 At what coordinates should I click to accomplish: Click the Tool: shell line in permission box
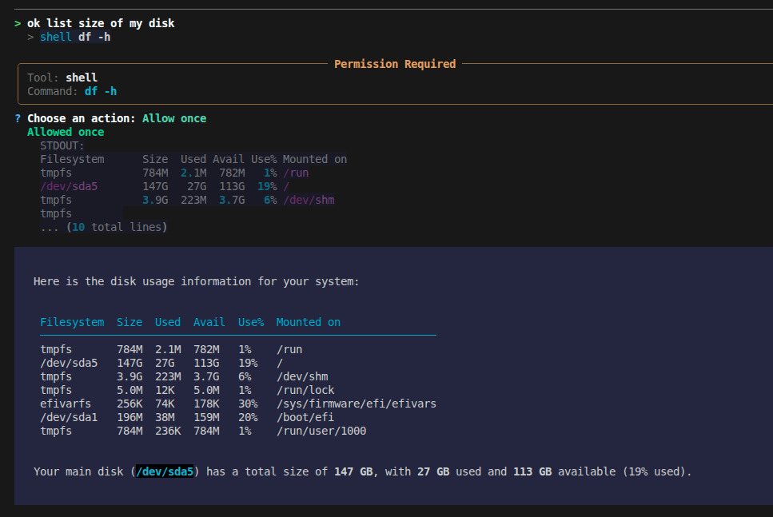pos(62,78)
